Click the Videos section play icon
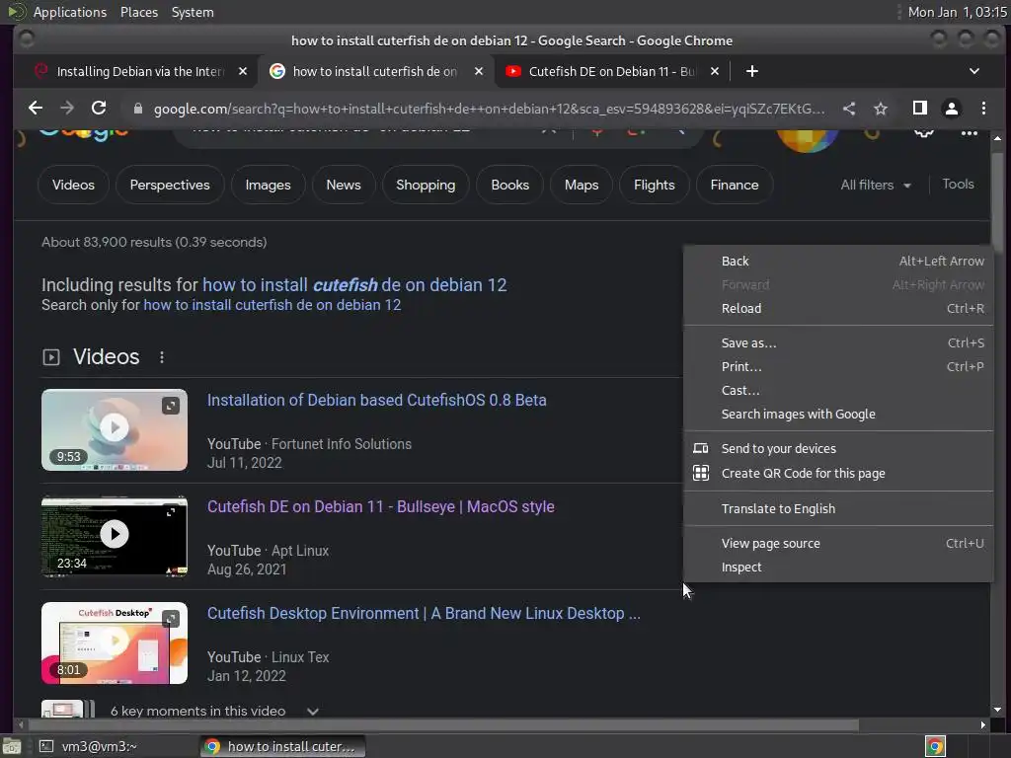 pyautogui.click(x=51, y=357)
